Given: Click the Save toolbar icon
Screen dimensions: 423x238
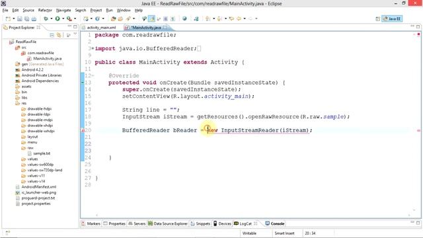Looking at the screenshot, I should pos(20,19).
